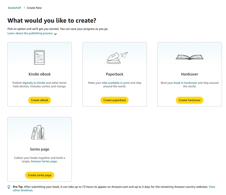The height and width of the screenshot is (195, 226).
Task: Open the title available in print link
Action: click(116, 83)
